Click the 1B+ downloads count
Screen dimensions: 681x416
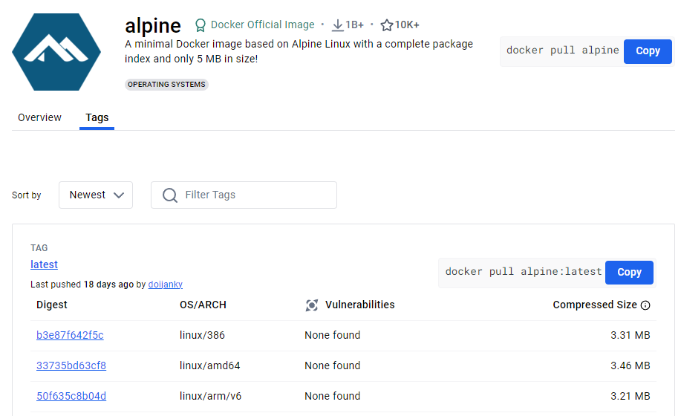point(354,25)
